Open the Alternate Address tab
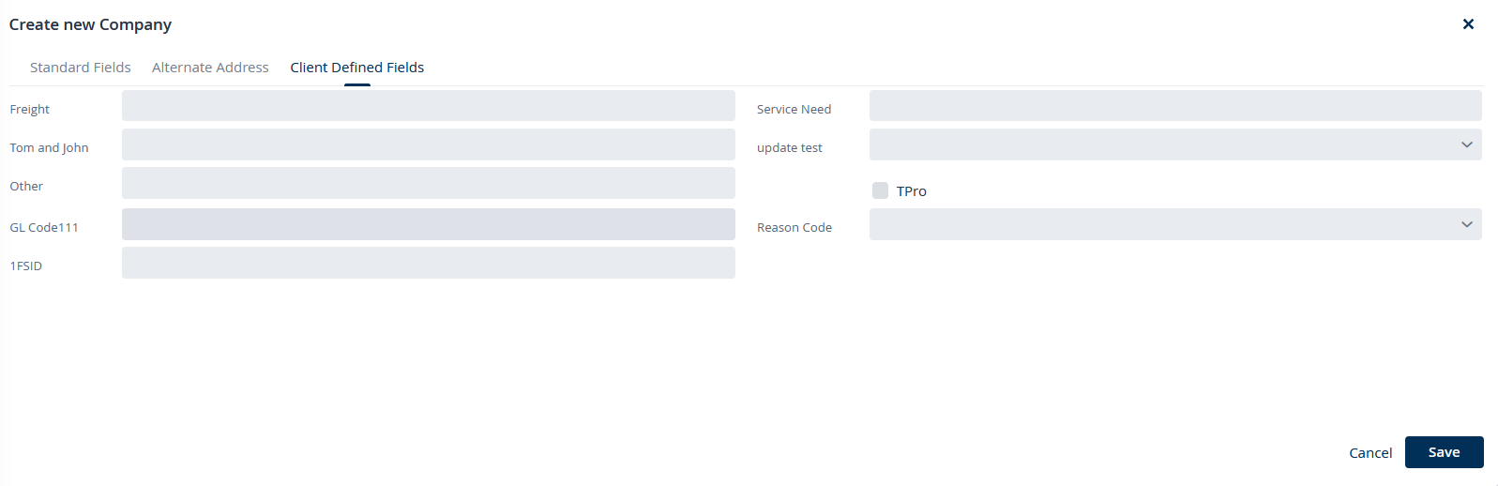 point(210,68)
